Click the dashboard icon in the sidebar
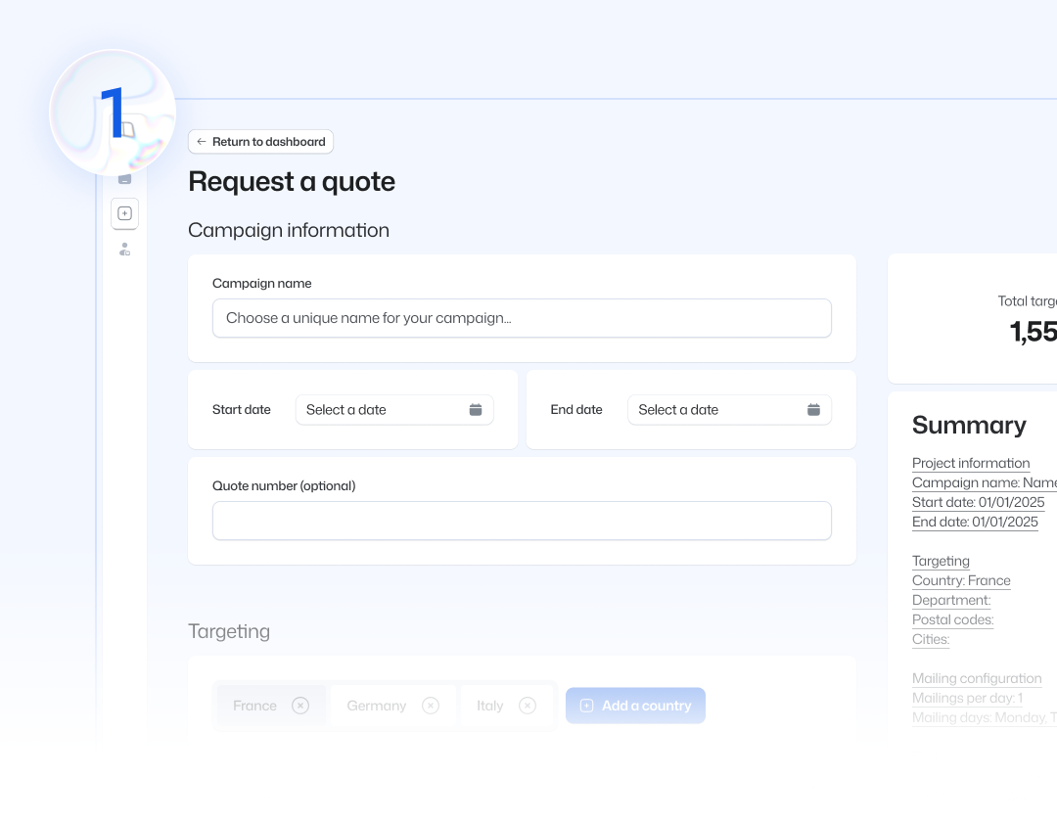 pyautogui.click(x=124, y=177)
